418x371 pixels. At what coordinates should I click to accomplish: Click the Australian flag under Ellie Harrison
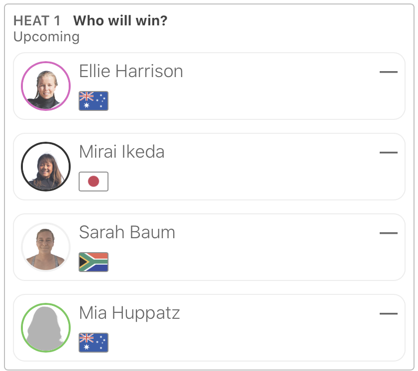click(94, 101)
